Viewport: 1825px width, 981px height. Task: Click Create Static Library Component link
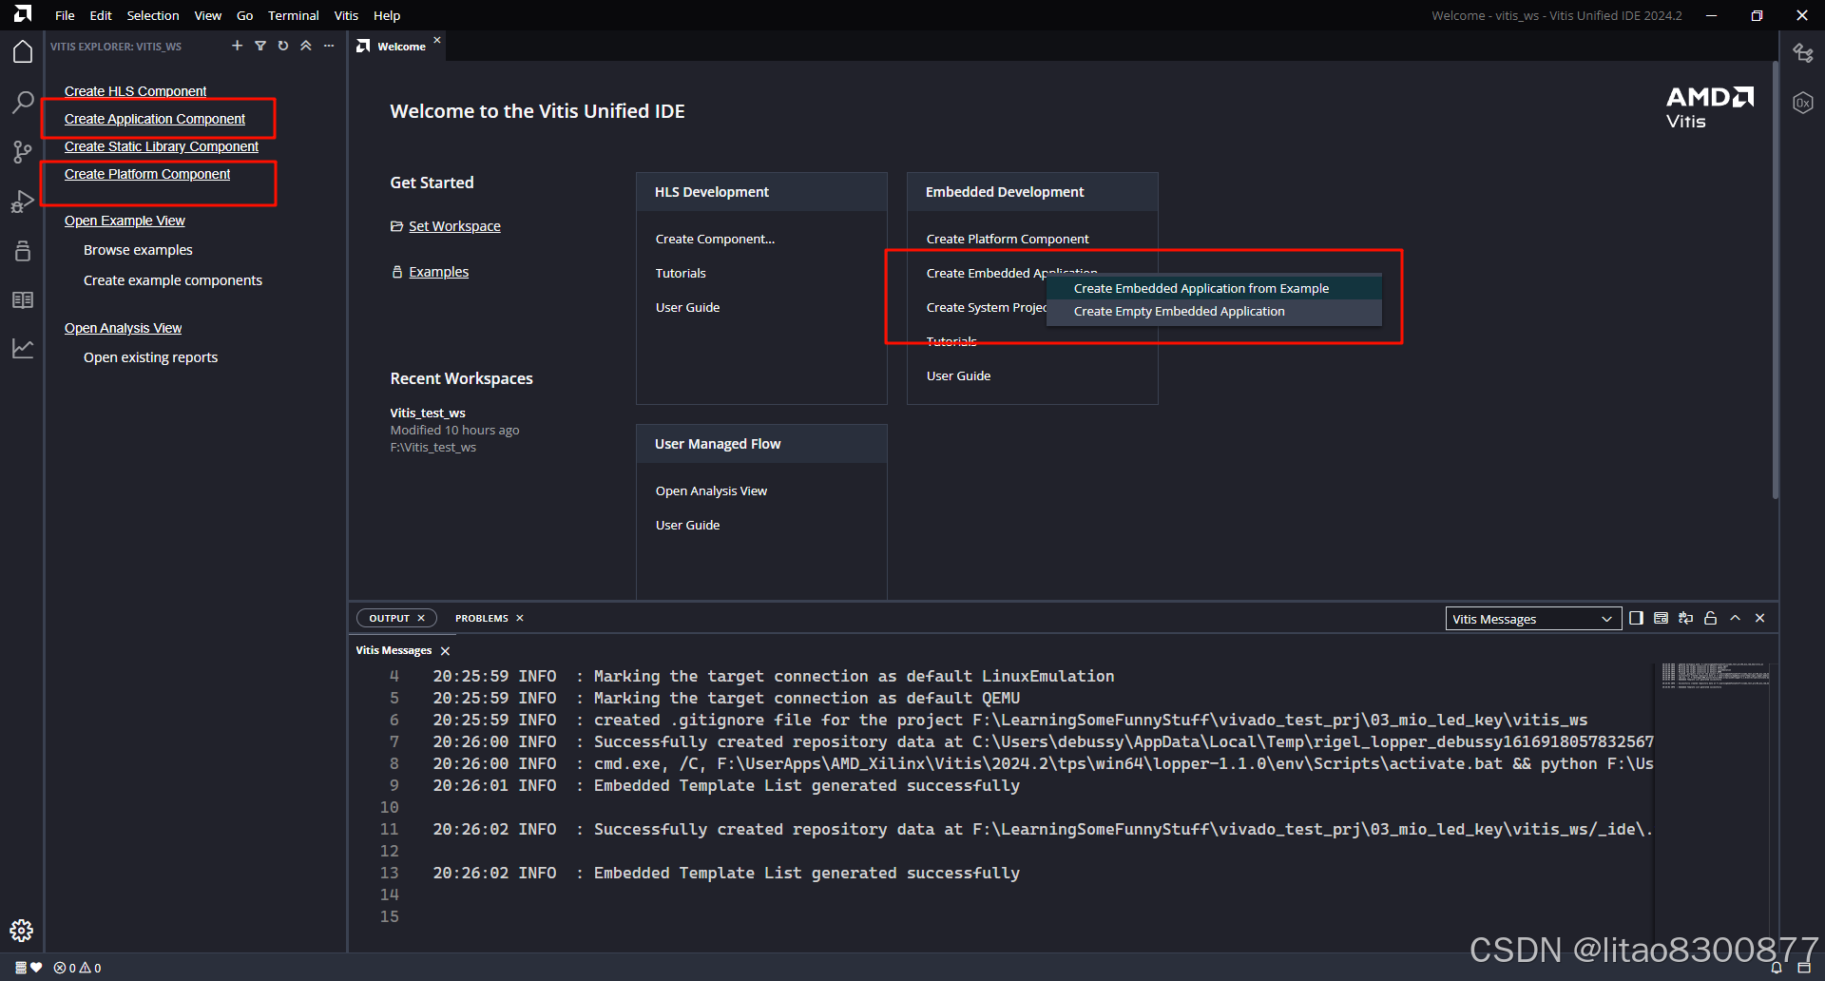[x=162, y=146]
